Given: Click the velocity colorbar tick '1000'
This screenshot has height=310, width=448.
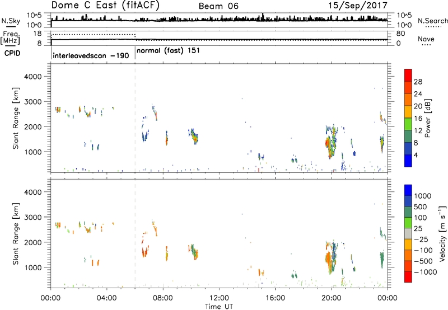Looking at the screenshot, I should click(423, 196).
